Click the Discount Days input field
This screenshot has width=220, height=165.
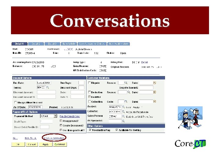(x=81, y=88)
